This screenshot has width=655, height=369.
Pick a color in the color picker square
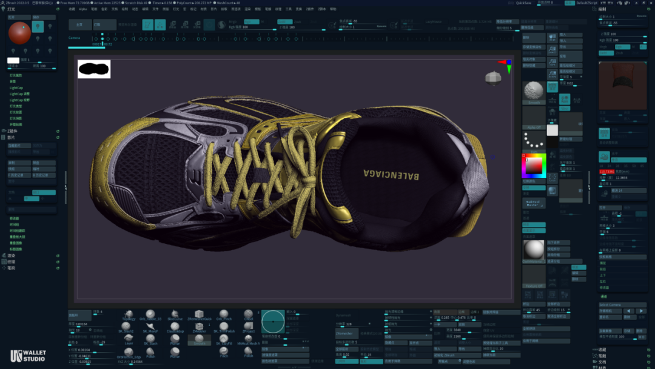click(x=534, y=166)
